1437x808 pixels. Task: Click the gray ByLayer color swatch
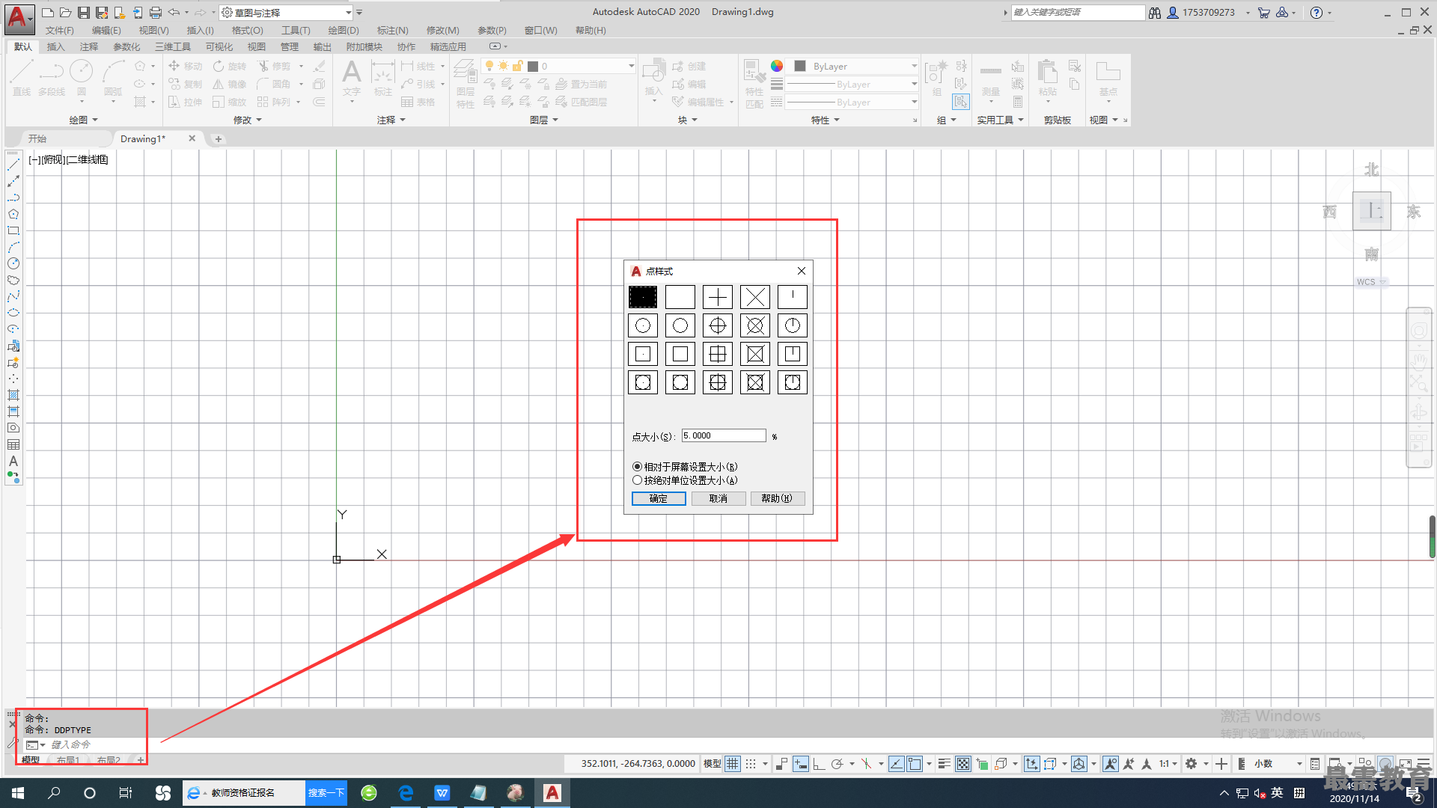click(799, 66)
